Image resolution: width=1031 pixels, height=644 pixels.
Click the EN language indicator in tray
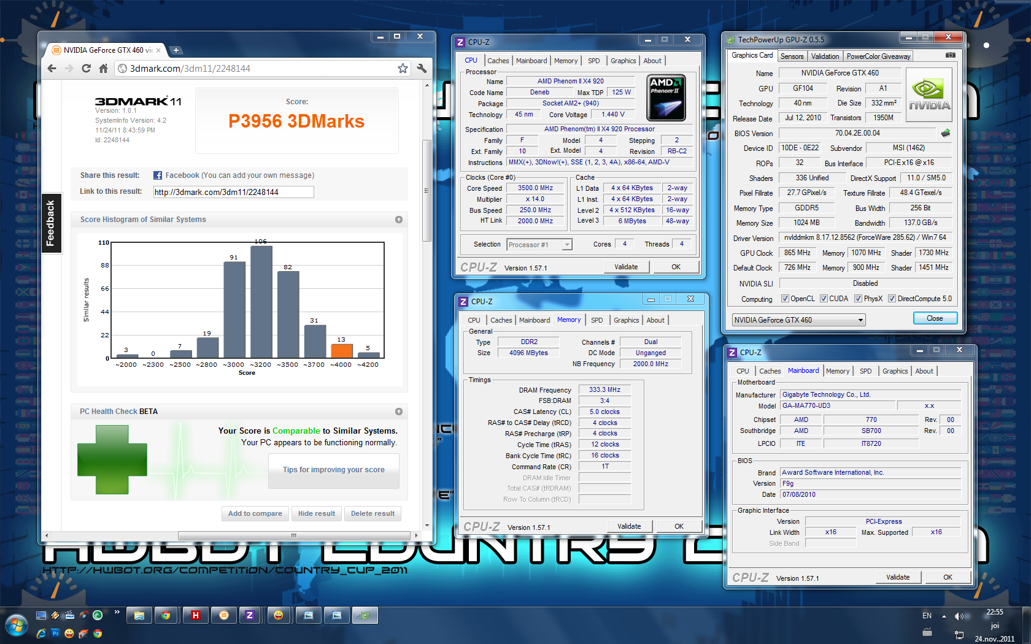coord(927,616)
